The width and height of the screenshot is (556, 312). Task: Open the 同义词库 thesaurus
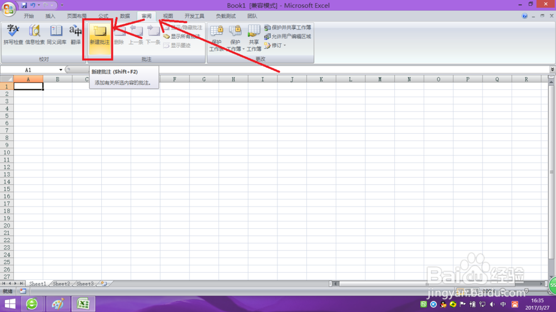tap(56, 35)
